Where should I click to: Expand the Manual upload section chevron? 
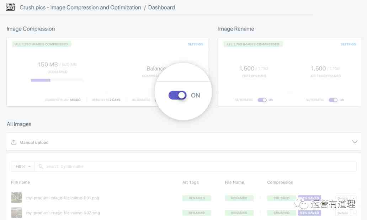(355, 142)
